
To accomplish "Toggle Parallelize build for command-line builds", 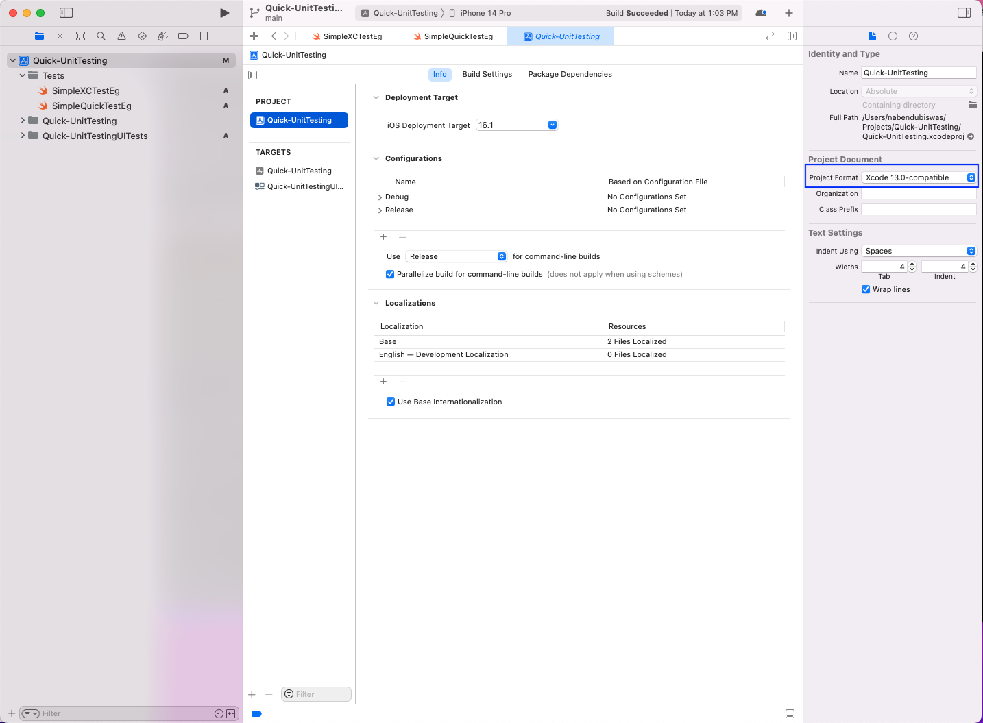I will [x=390, y=274].
